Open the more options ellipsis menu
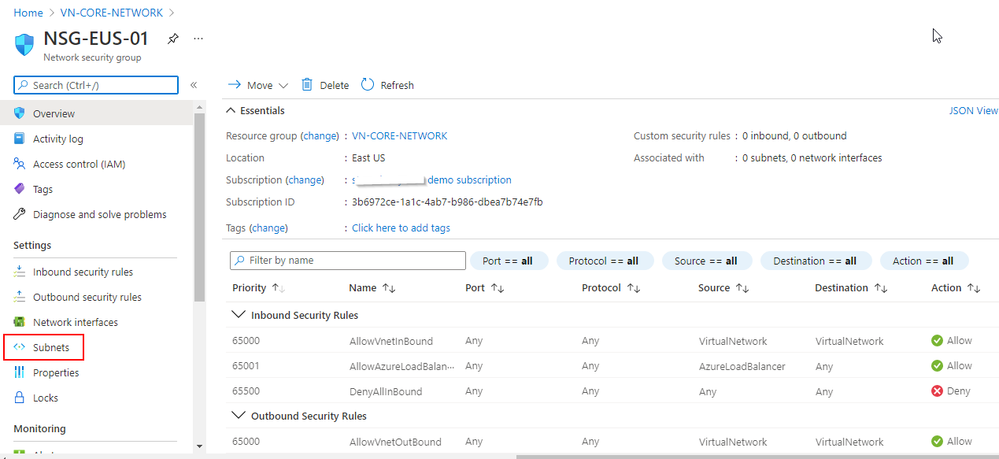The width and height of the screenshot is (999, 459). [198, 39]
